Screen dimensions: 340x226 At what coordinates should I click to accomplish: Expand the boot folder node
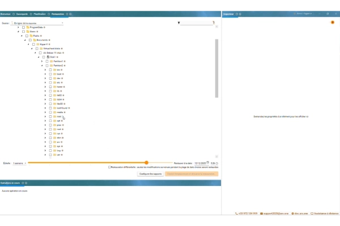45,74
